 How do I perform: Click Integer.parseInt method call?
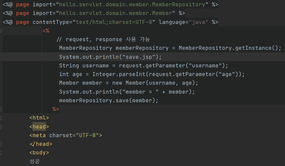tap(119, 74)
